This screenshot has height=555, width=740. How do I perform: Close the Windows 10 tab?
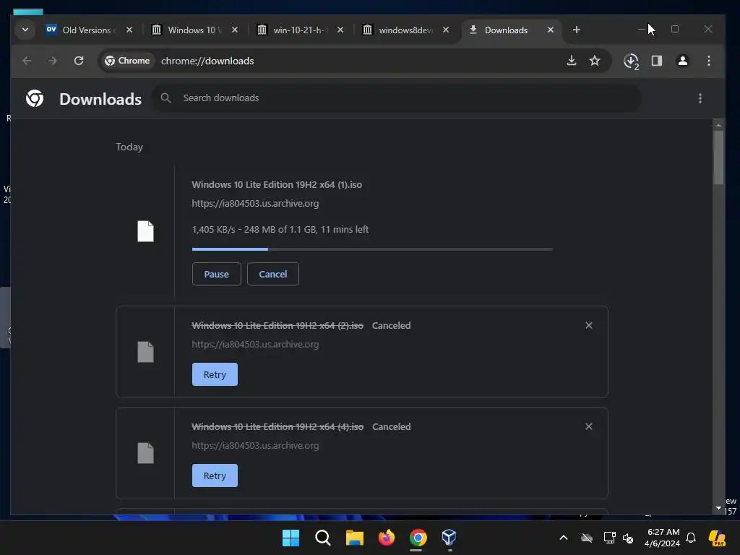235,30
